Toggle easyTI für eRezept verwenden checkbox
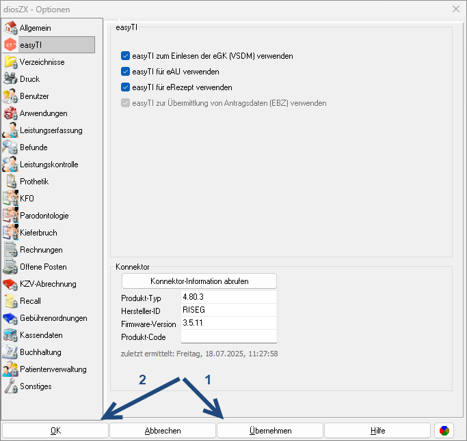The height and width of the screenshot is (441, 467). click(x=125, y=87)
